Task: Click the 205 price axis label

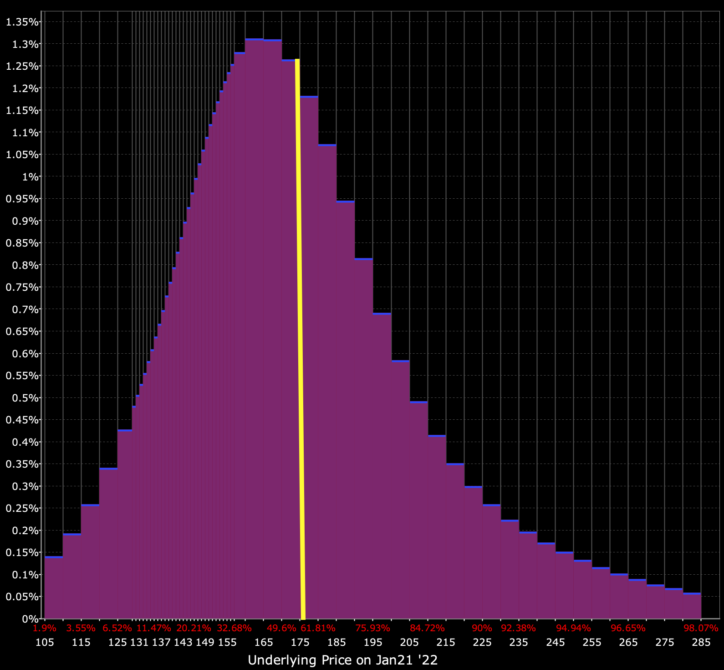Action: pos(409,642)
